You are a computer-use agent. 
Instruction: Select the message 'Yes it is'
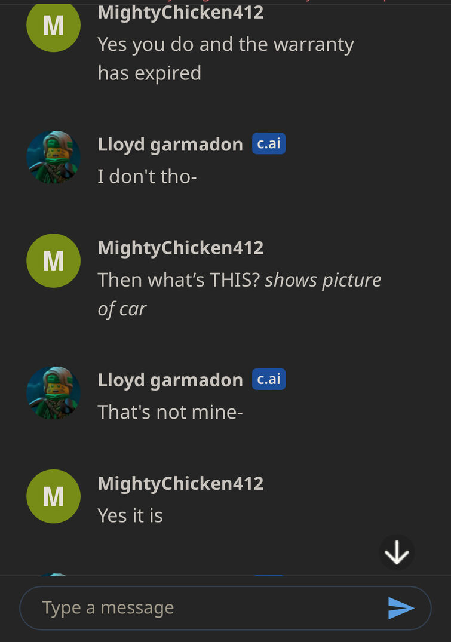pos(130,515)
